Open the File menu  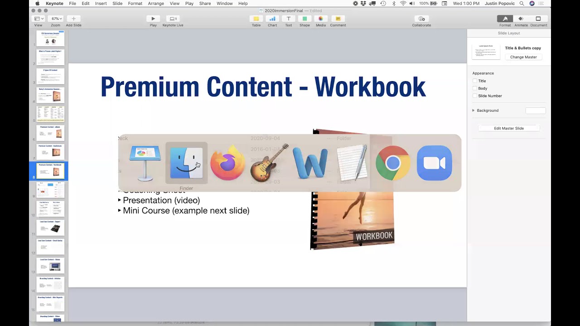pos(72,3)
